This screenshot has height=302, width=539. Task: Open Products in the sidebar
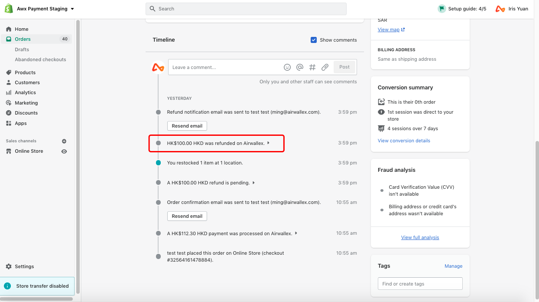pos(25,72)
